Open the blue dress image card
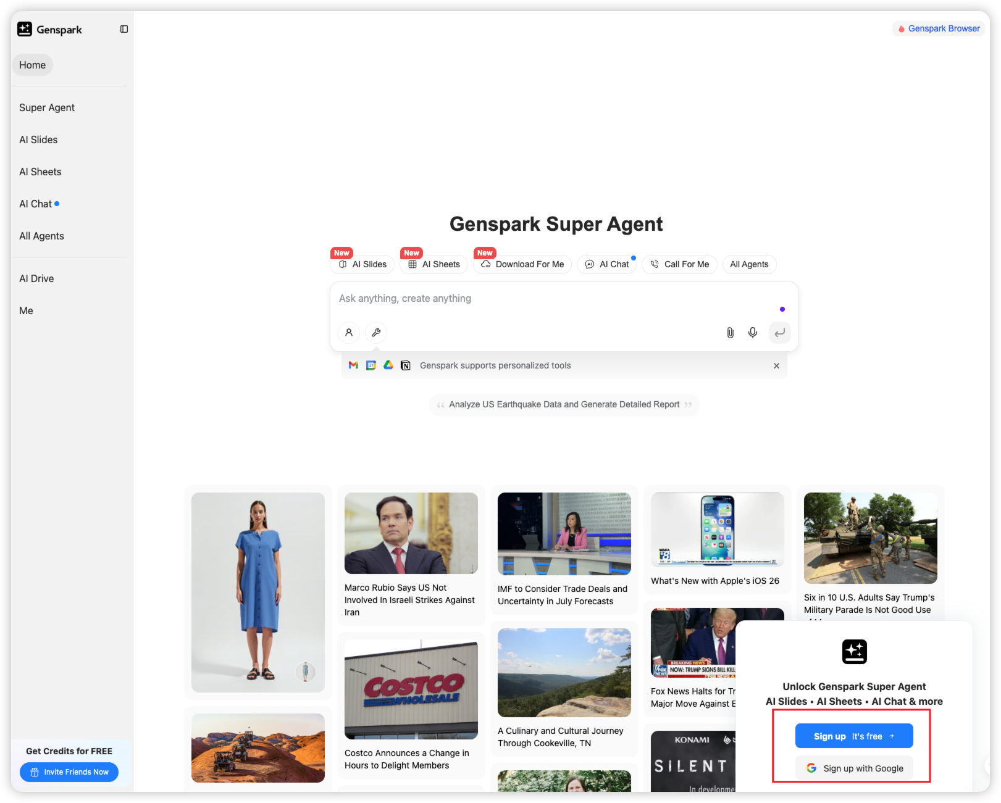The width and height of the screenshot is (1001, 803). tap(258, 592)
